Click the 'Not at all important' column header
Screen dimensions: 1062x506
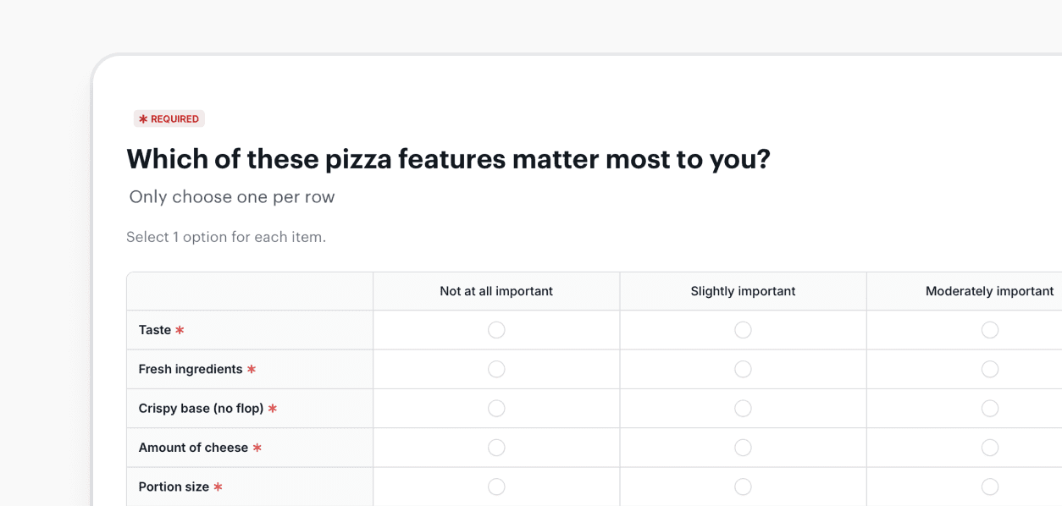pos(496,291)
